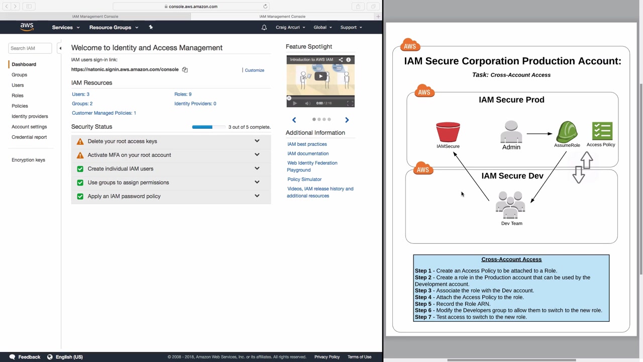Mute the video with the speaker icon
The width and height of the screenshot is (643, 362).
[307, 103]
